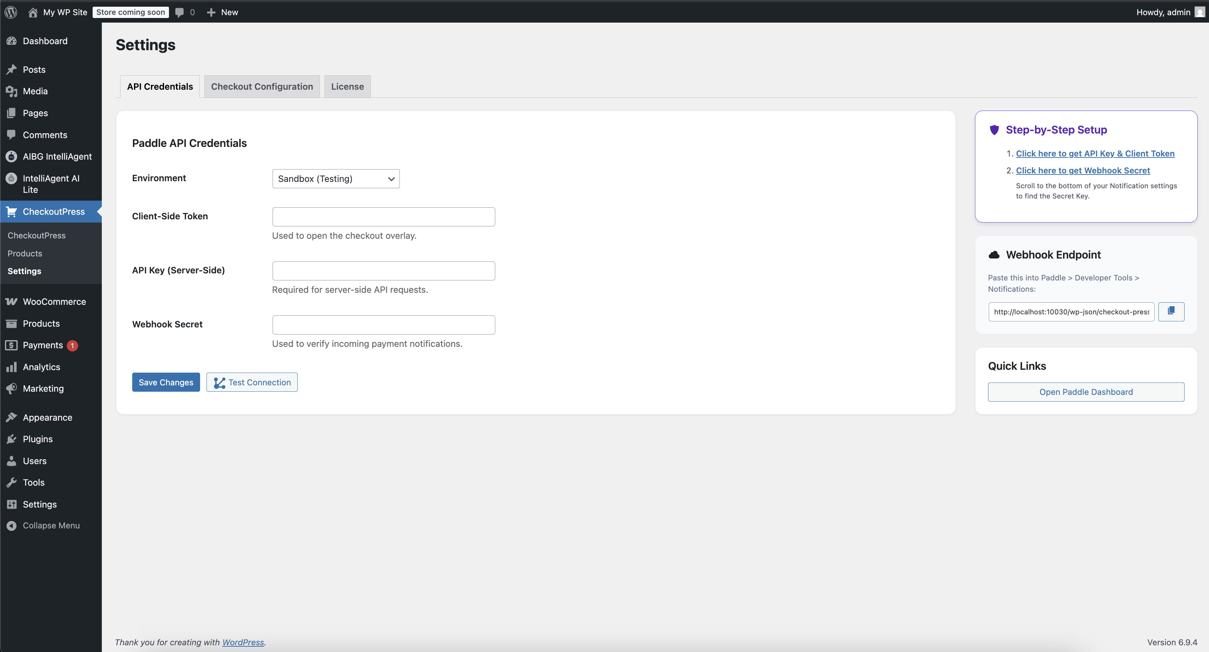Open the WordPress logo menu
Screen dimensions: 1209x652
pos(11,12)
